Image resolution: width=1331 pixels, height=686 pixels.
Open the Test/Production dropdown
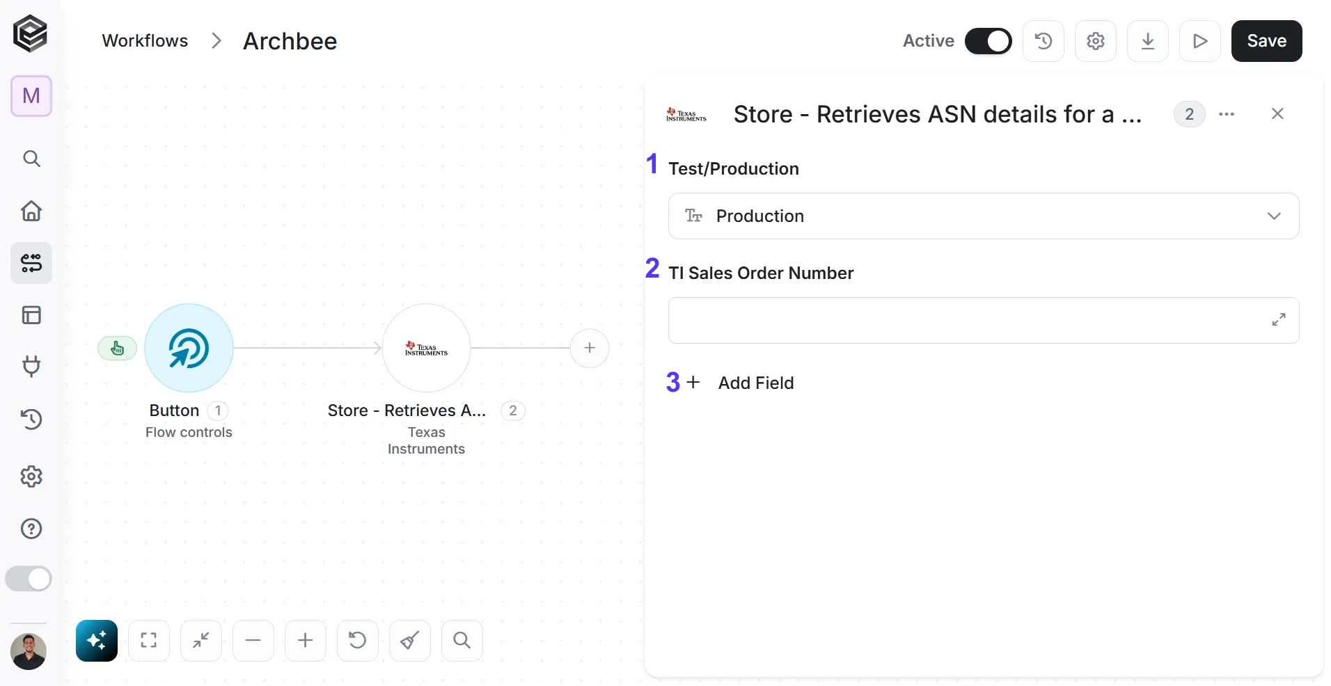[984, 216]
